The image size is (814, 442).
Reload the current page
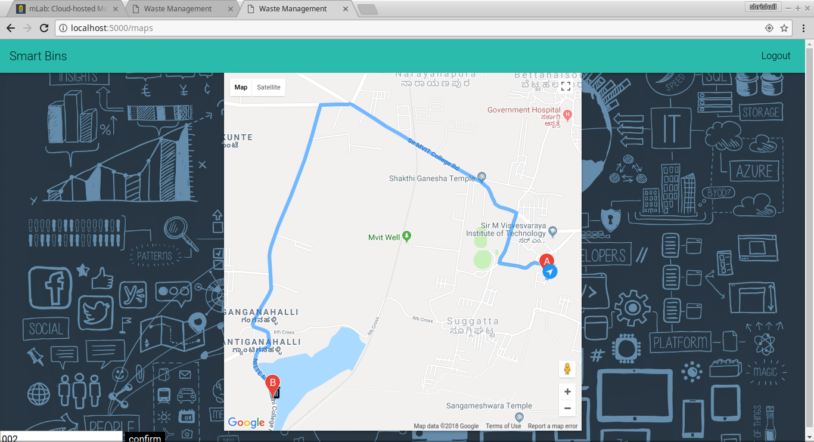[44, 28]
